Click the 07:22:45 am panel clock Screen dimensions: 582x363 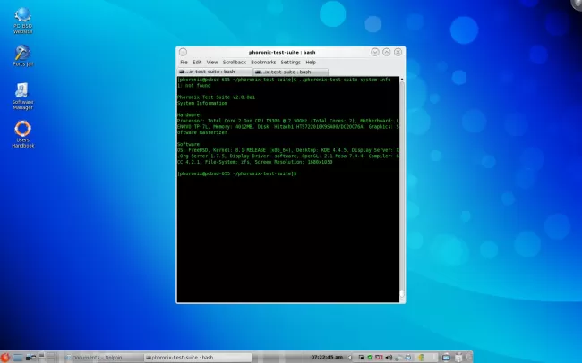point(327,357)
